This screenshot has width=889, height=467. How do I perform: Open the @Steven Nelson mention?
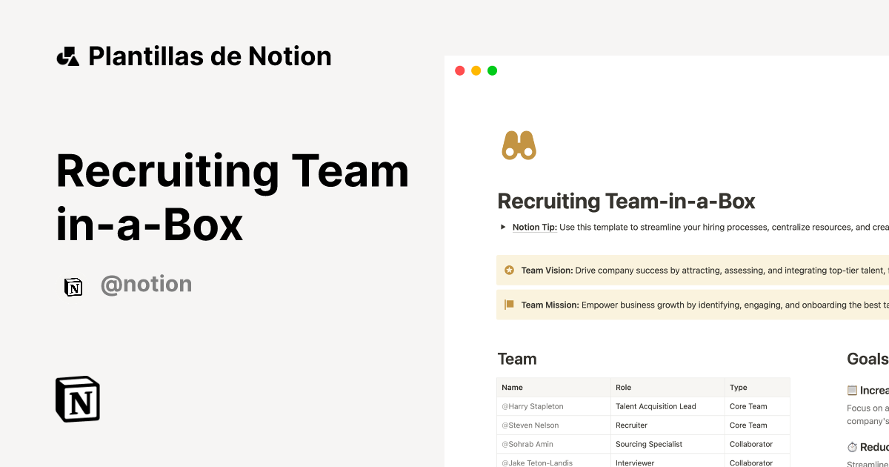[x=530, y=425]
